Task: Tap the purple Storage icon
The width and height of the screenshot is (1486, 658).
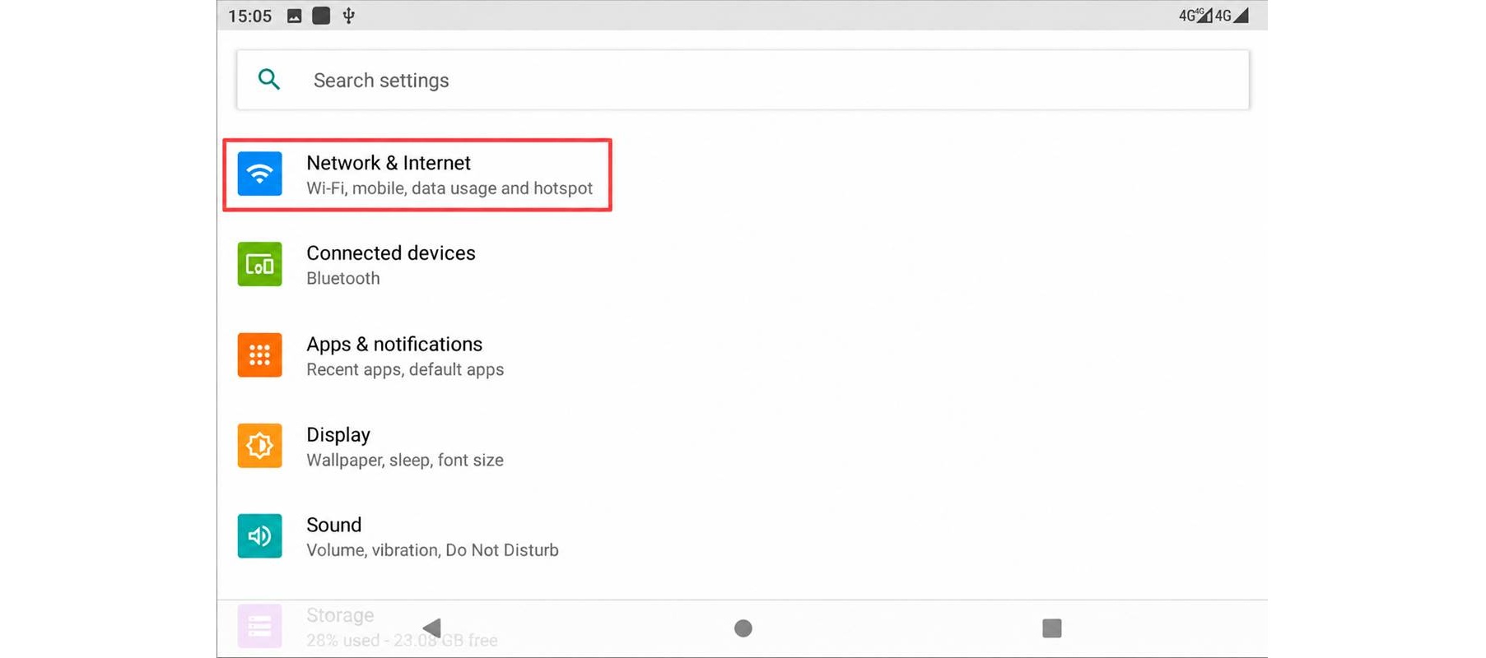Action: [x=259, y=626]
